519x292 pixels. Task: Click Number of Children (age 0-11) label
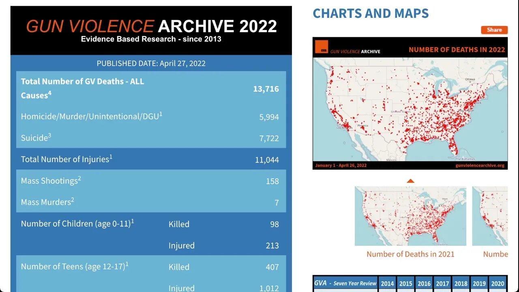coord(77,223)
